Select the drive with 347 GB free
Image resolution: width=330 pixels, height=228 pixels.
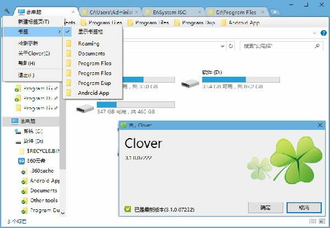click(x=85, y=108)
